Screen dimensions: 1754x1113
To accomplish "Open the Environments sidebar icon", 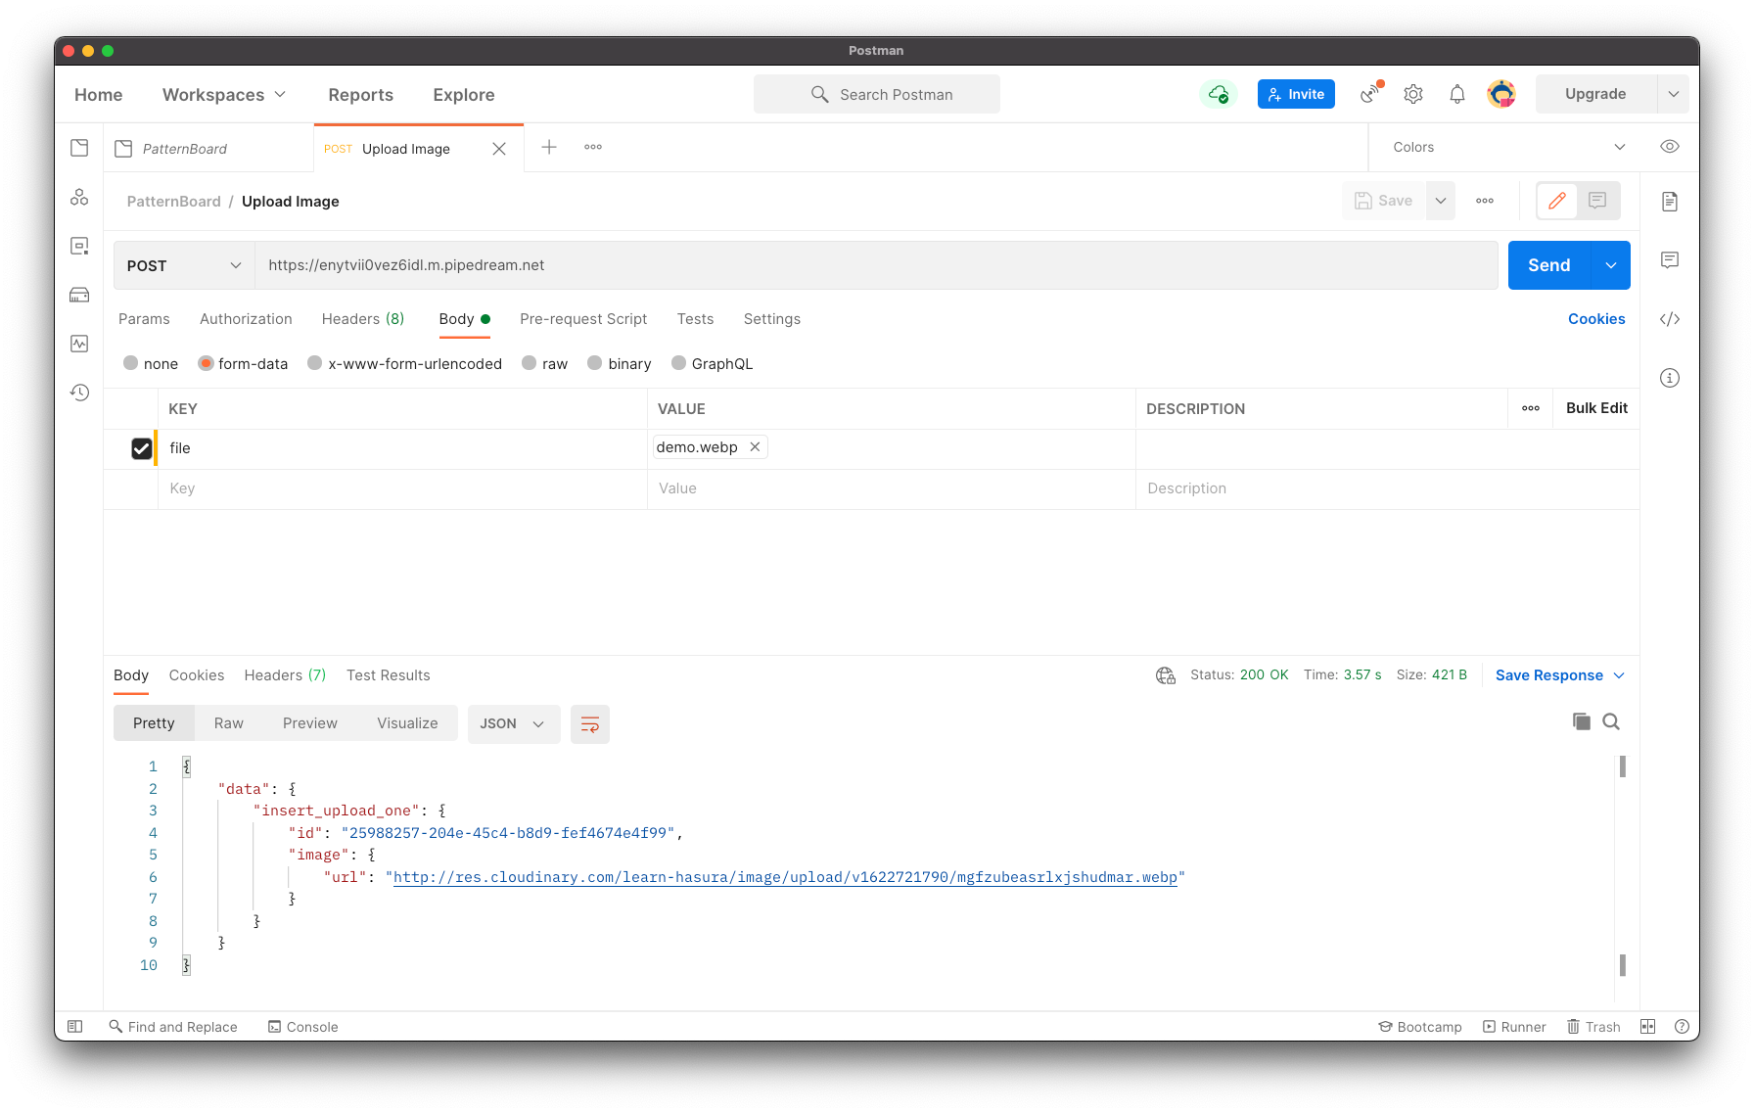I will click(x=79, y=246).
